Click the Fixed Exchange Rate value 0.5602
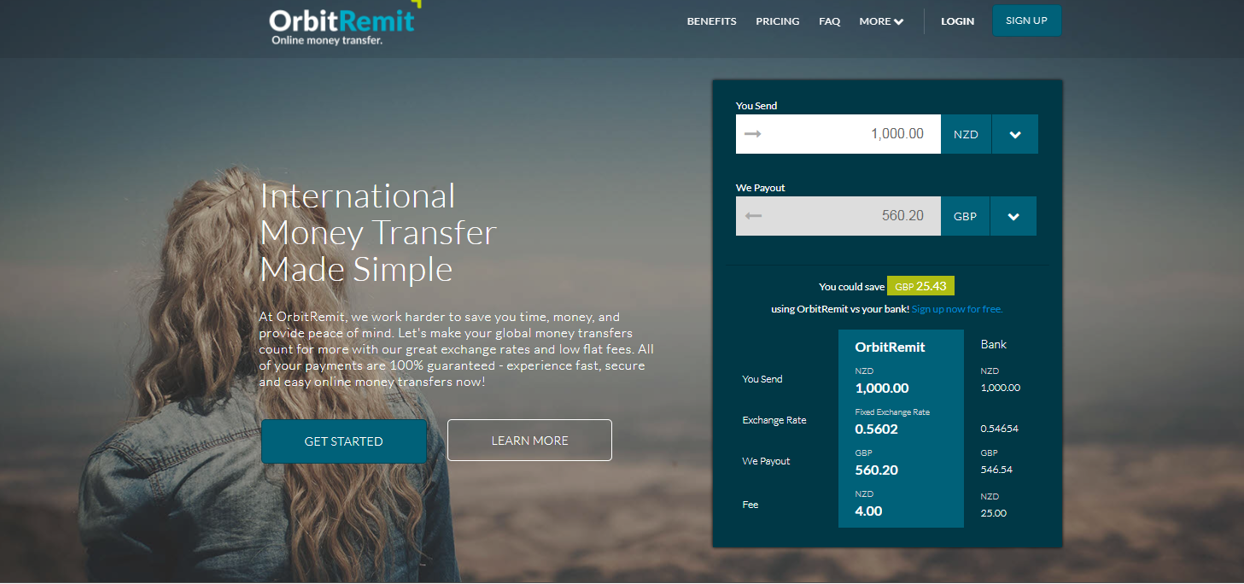 (876, 429)
